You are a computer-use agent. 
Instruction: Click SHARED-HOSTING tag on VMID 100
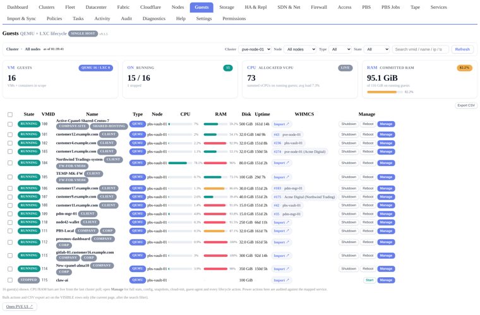(x=109, y=126)
